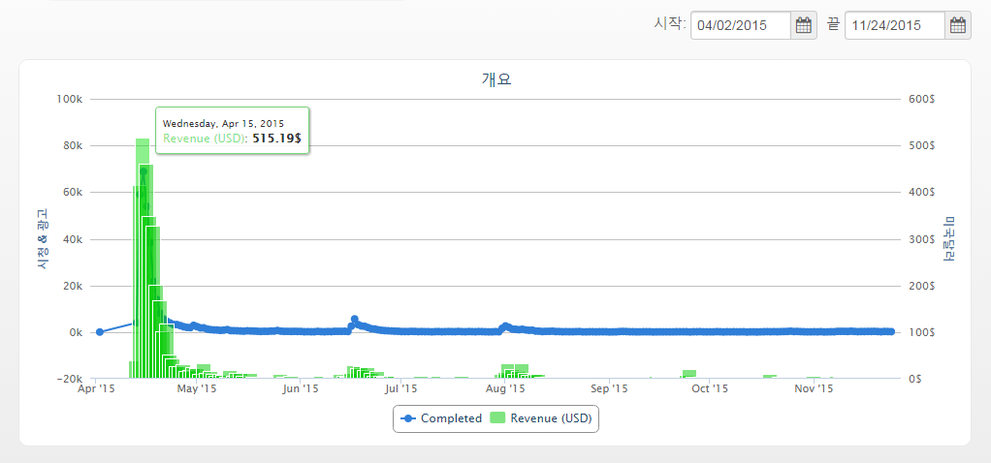Image resolution: width=991 pixels, height=463 pixels.
Task: Click the chart title 개요
Action: (x=495, y=79)
